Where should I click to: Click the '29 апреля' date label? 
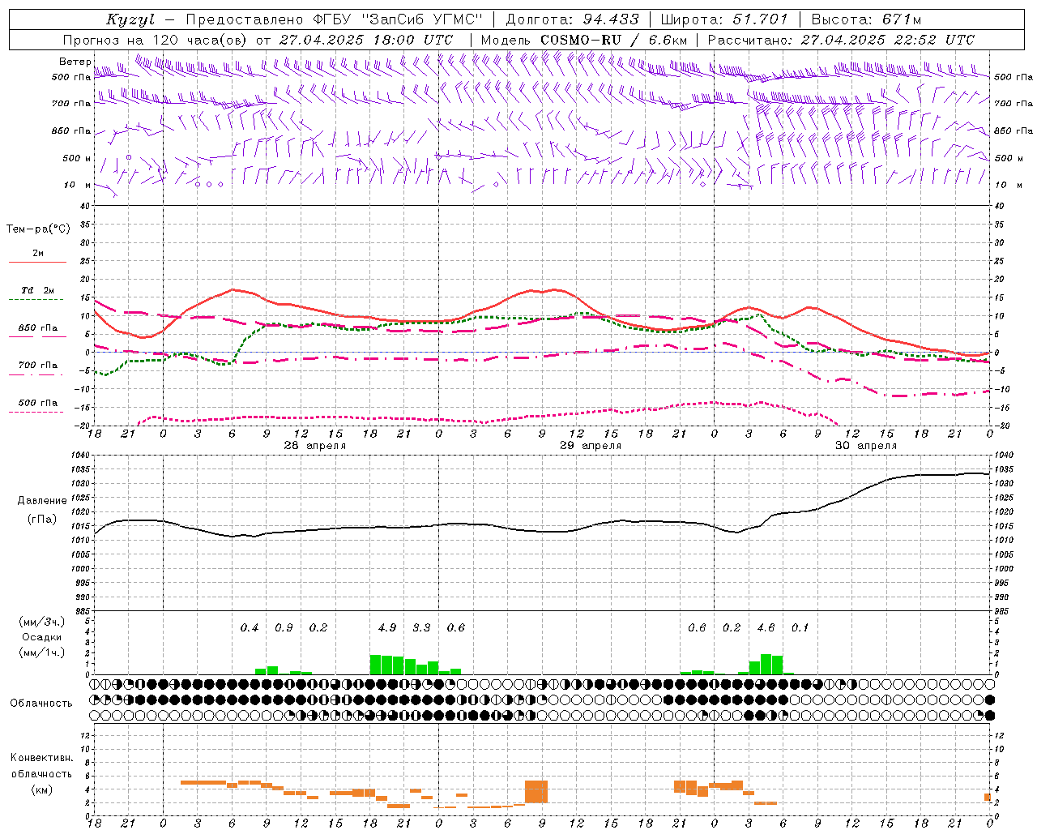pyautogui.click(x=591, y=446)
